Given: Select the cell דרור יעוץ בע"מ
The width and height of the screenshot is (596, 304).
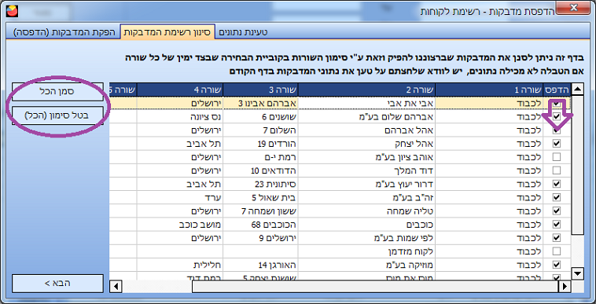Looking at the screenshot, I should click(366, 184).
